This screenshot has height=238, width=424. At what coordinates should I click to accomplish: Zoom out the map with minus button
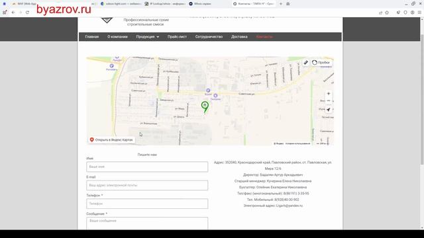(329, 100)
